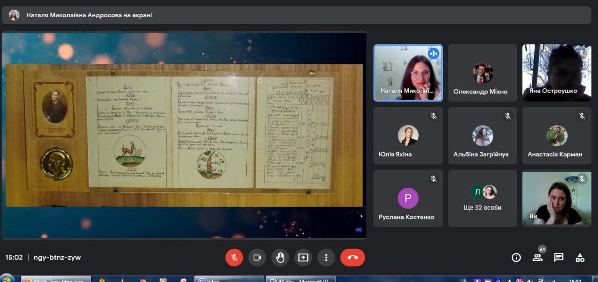Image resolution: width=598 pixels, height=282 pixels.
Task: Click the Present now screen-share icon
Action: 303,257
